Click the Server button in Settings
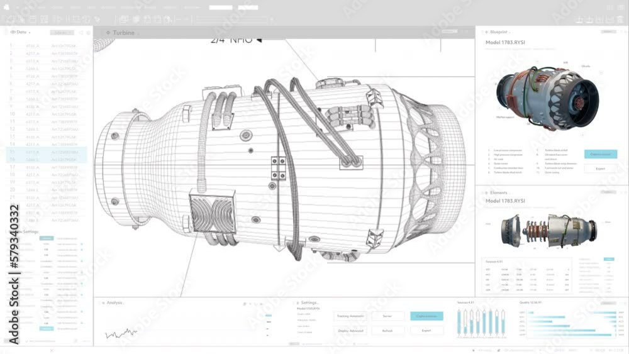The height and width of the screenshot is (354, 629). click(387, 316)
